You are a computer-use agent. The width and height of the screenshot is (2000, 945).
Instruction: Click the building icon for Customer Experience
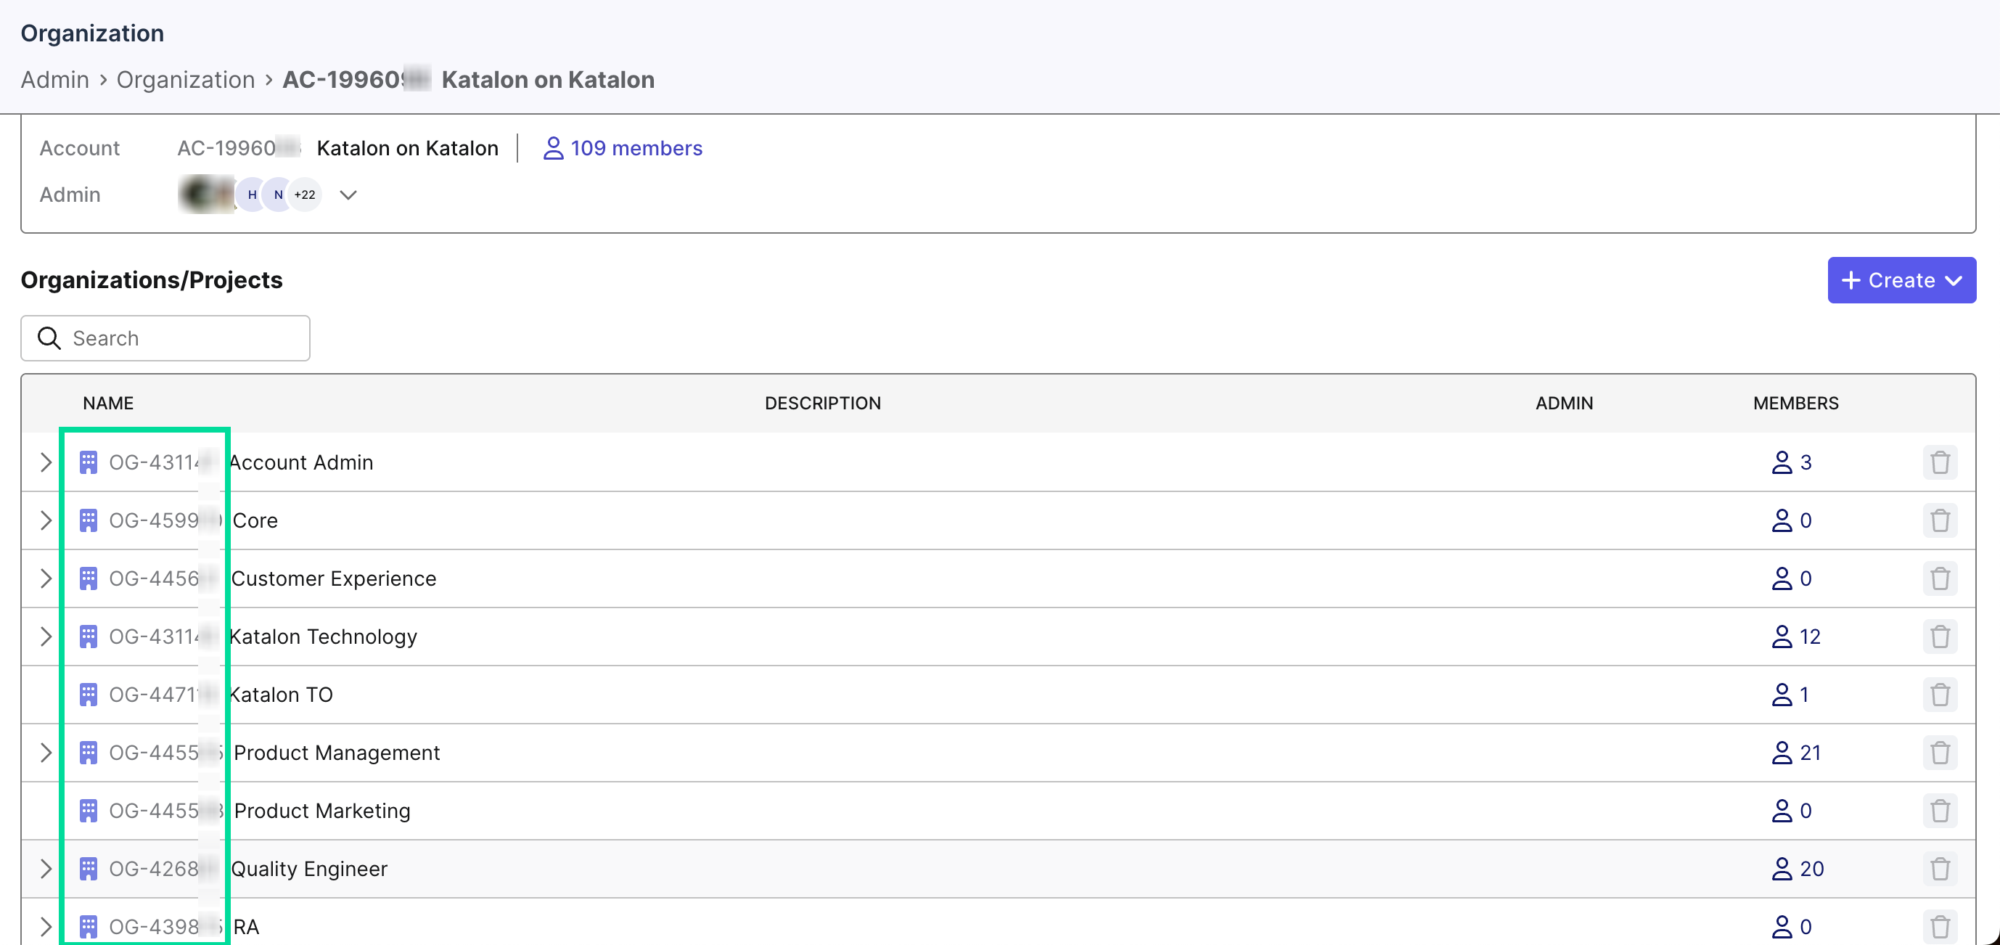88,578
